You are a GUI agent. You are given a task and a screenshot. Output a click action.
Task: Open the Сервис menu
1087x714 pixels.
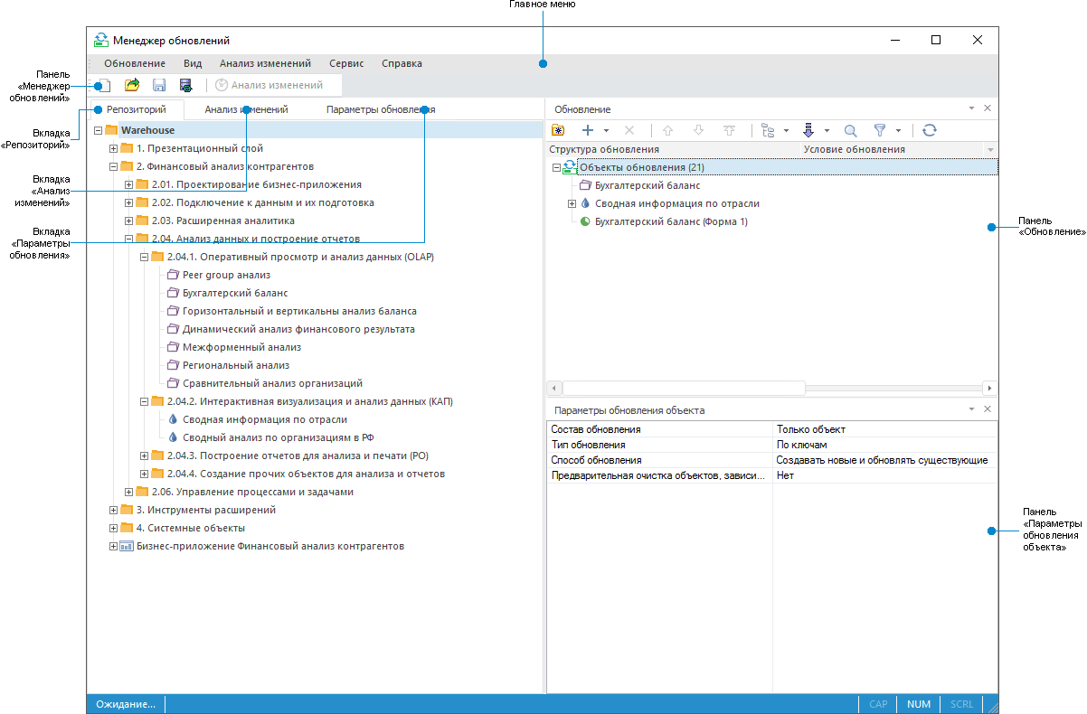point(347,63)
